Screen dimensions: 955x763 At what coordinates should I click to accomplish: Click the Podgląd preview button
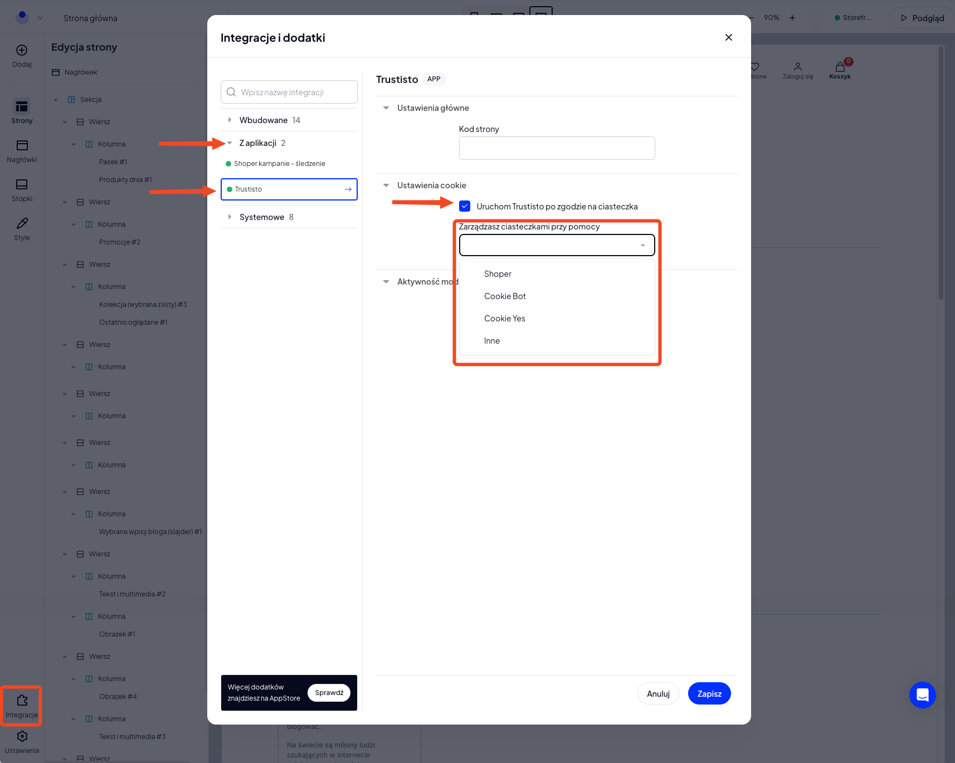click(x=922, y=18)
